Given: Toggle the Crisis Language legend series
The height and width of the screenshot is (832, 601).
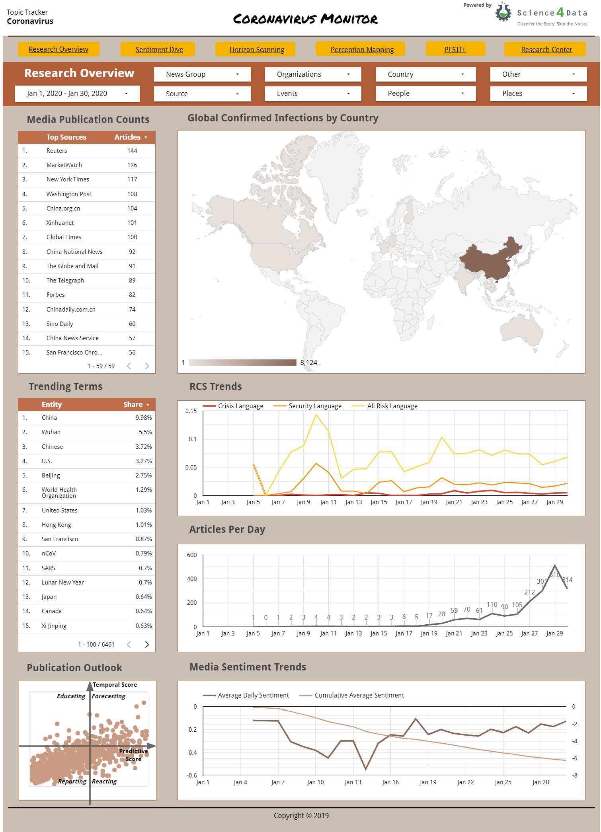Looking at the screenshot, I should (x=233, y=406).
